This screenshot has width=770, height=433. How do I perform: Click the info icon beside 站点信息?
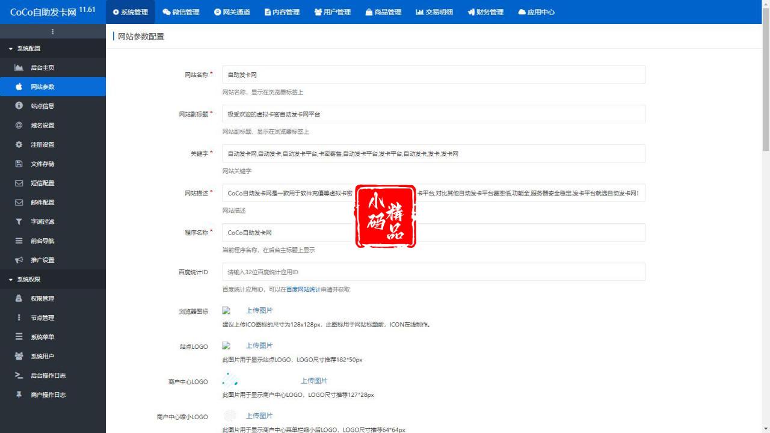pyautogui.click(x=19, y=106)
